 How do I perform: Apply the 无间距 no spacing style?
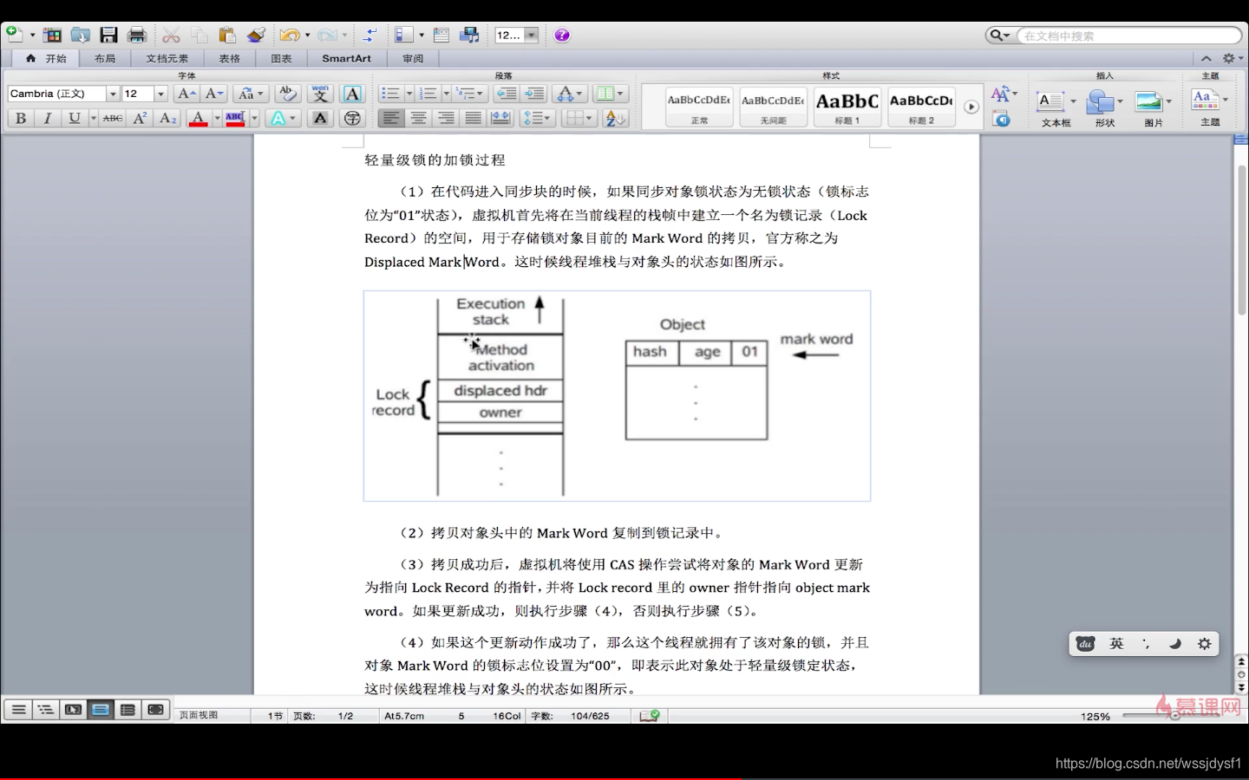pos(773,107)
